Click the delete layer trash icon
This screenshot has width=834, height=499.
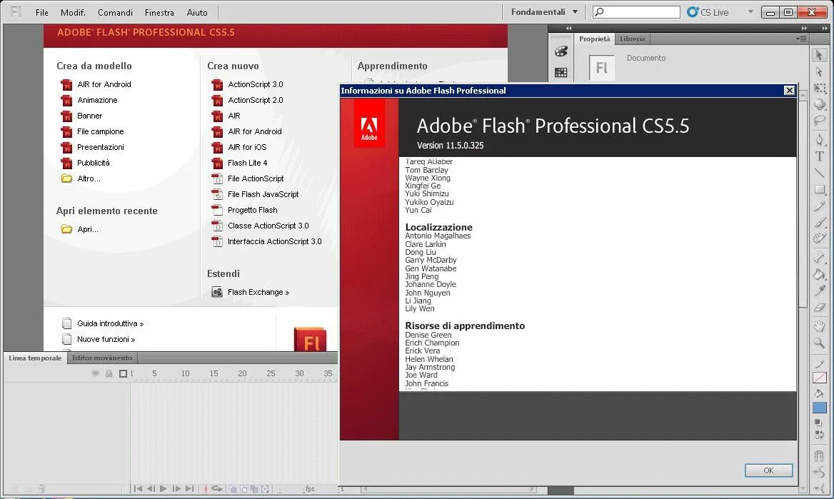41,488
